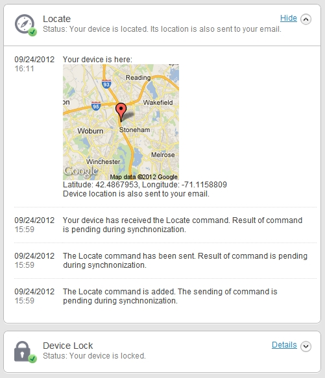
Task: Select the Device Lock section title
Action: point(68,346)
